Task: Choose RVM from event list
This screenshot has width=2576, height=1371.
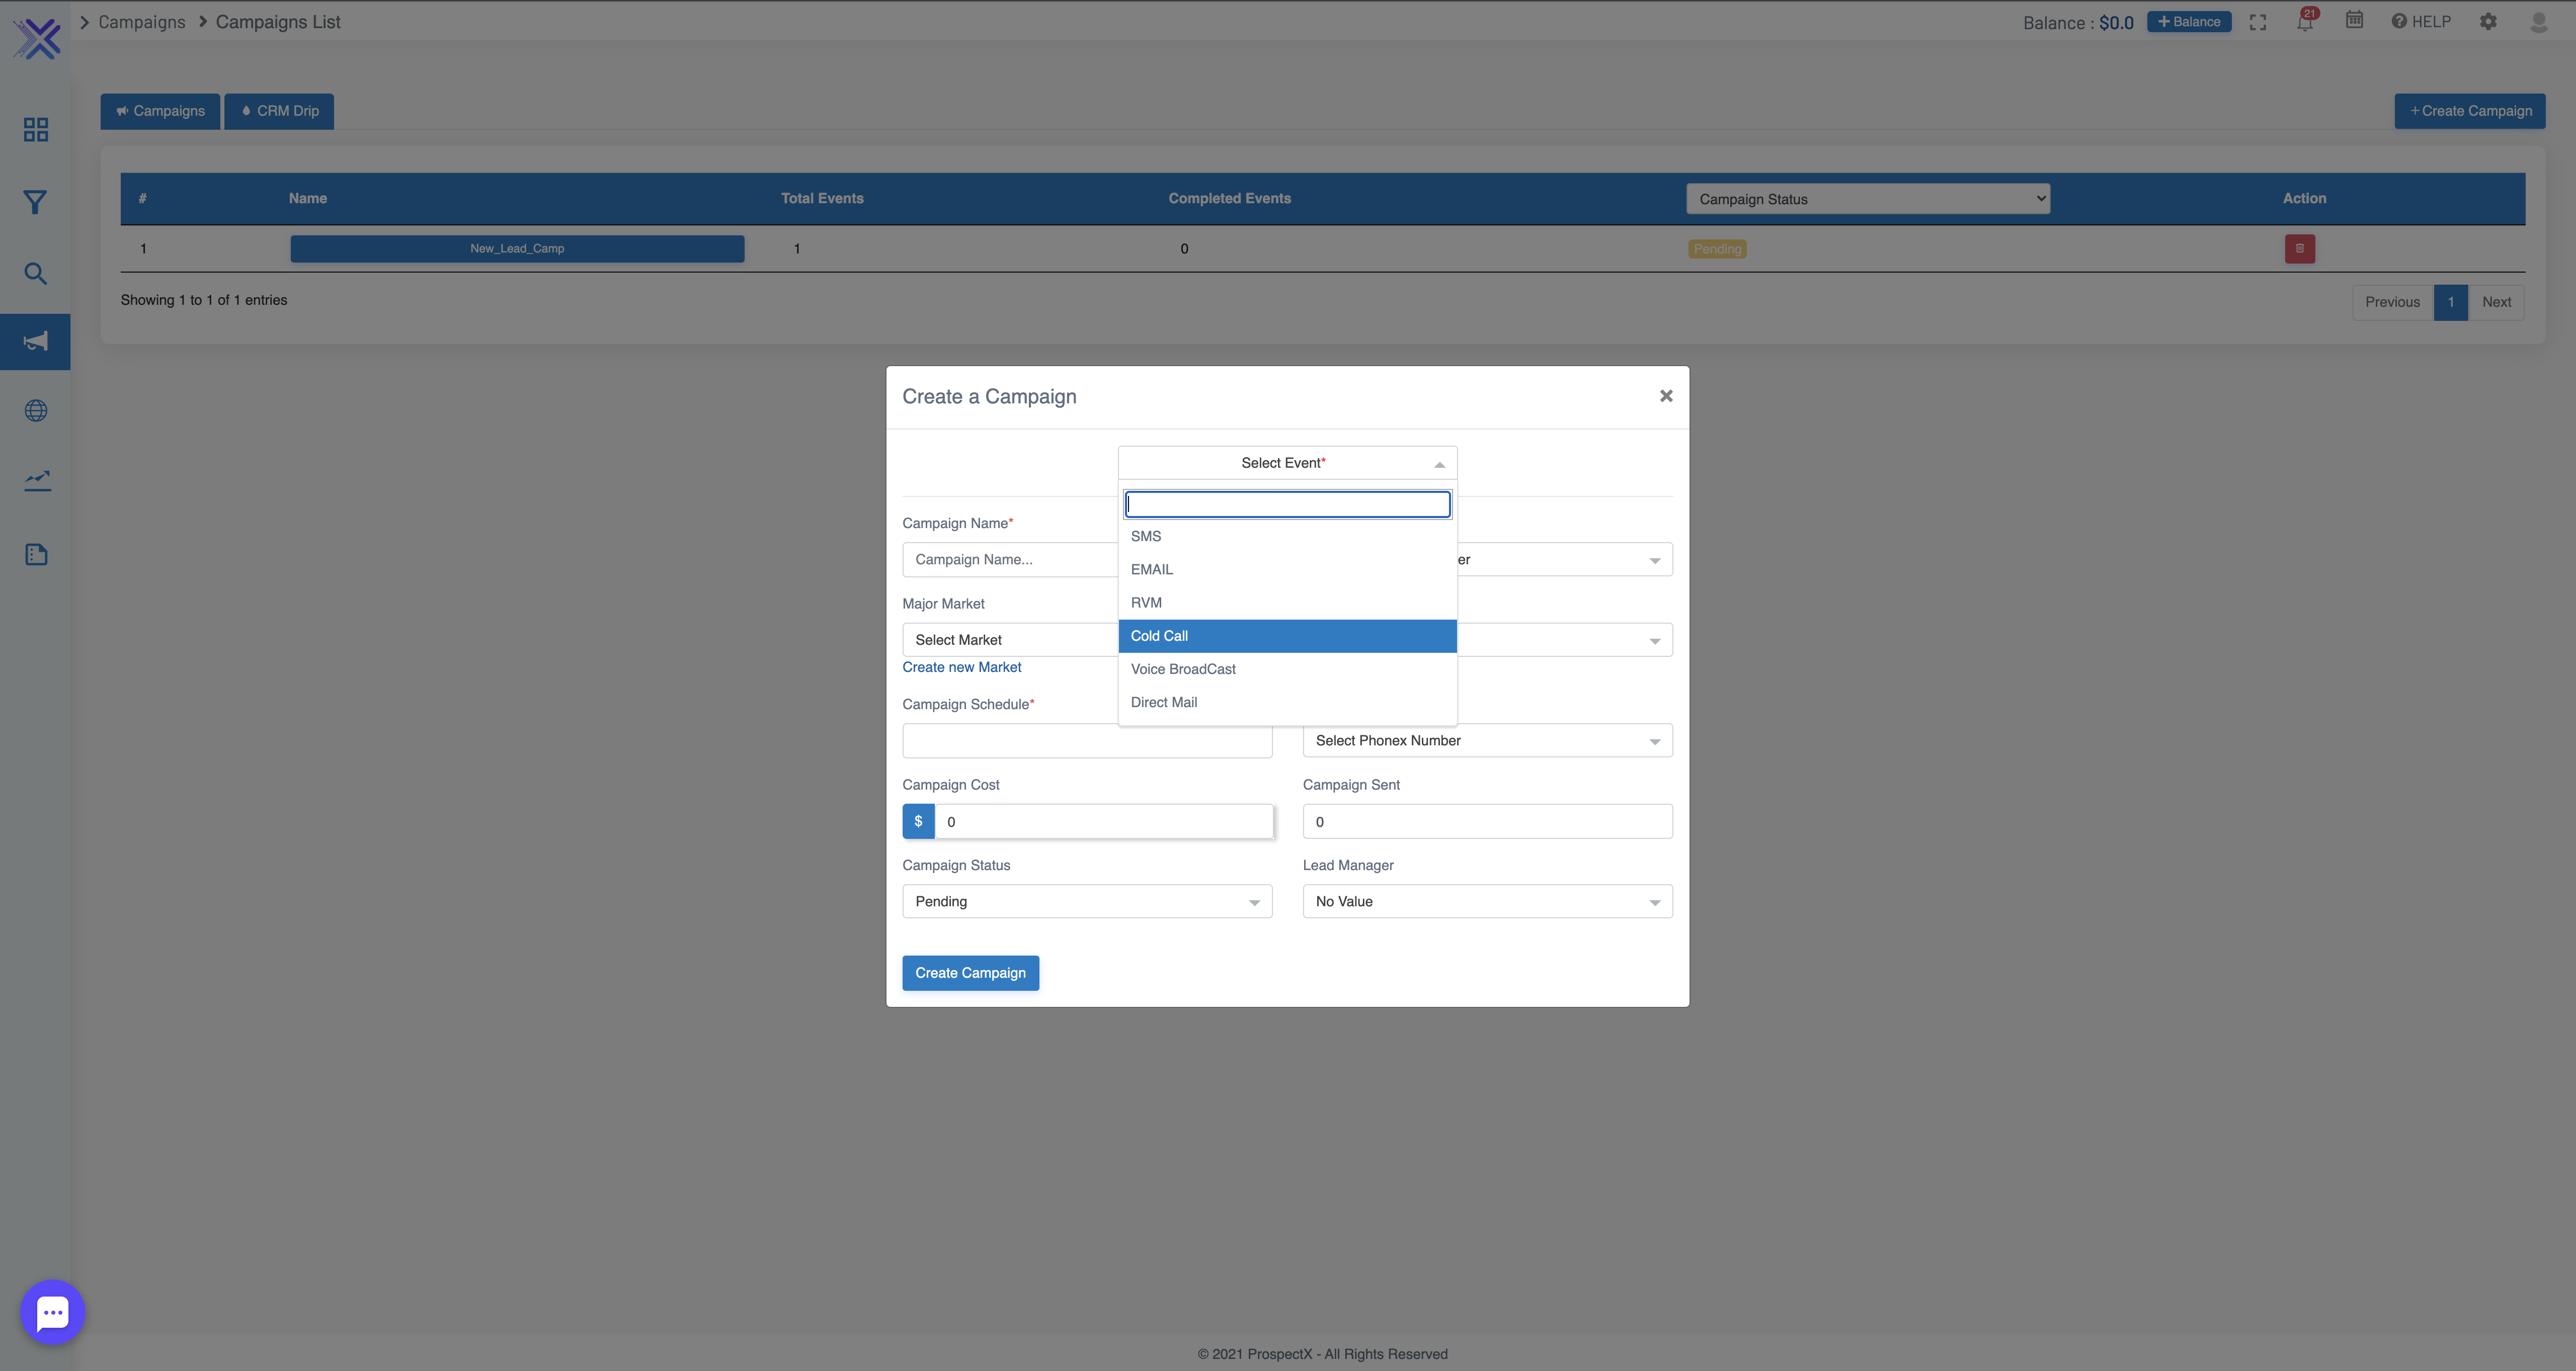Action: pyautogui.click(x=1287, y=603)
